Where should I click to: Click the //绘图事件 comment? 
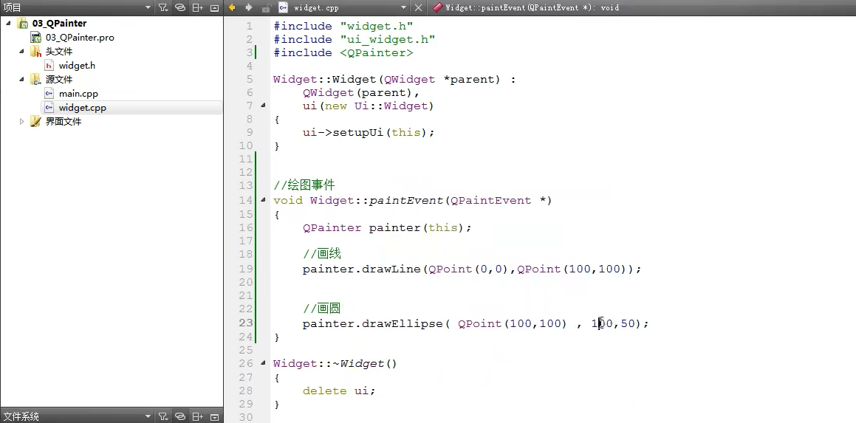(304, 185)
